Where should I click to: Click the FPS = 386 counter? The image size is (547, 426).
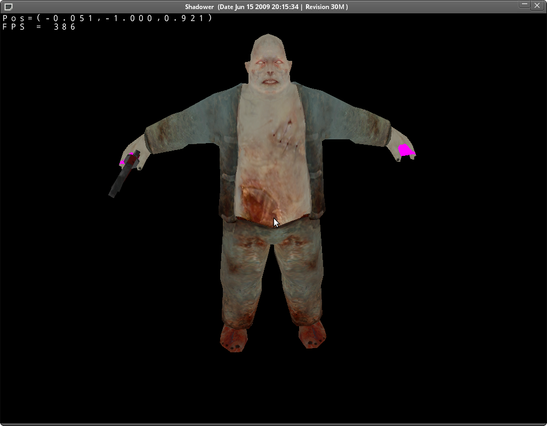tap(39, 27)
